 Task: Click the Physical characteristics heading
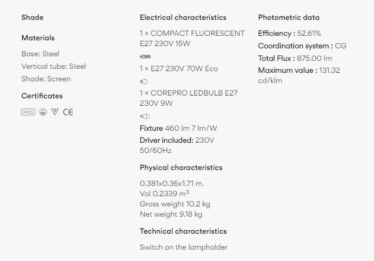point(181,168)
